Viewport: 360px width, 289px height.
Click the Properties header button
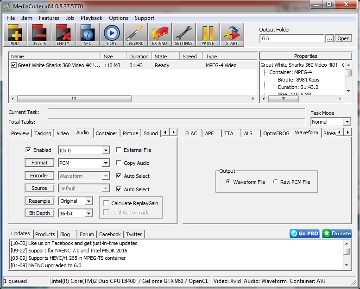[306, 56]
